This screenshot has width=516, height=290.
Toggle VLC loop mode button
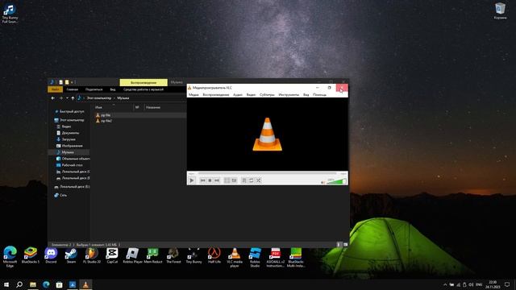pos(251,180)
